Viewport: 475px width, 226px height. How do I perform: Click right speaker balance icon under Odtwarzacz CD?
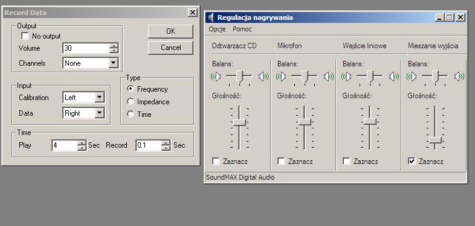(263, 77)
